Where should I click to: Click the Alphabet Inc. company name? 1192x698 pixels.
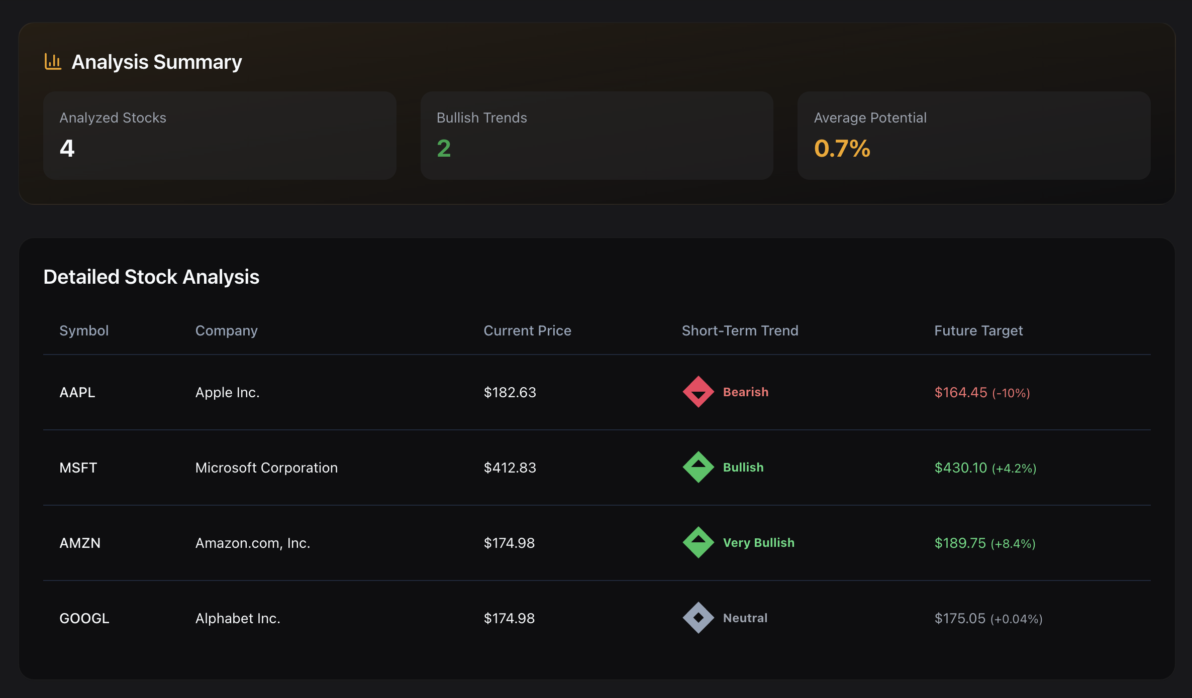pos(238,618)
